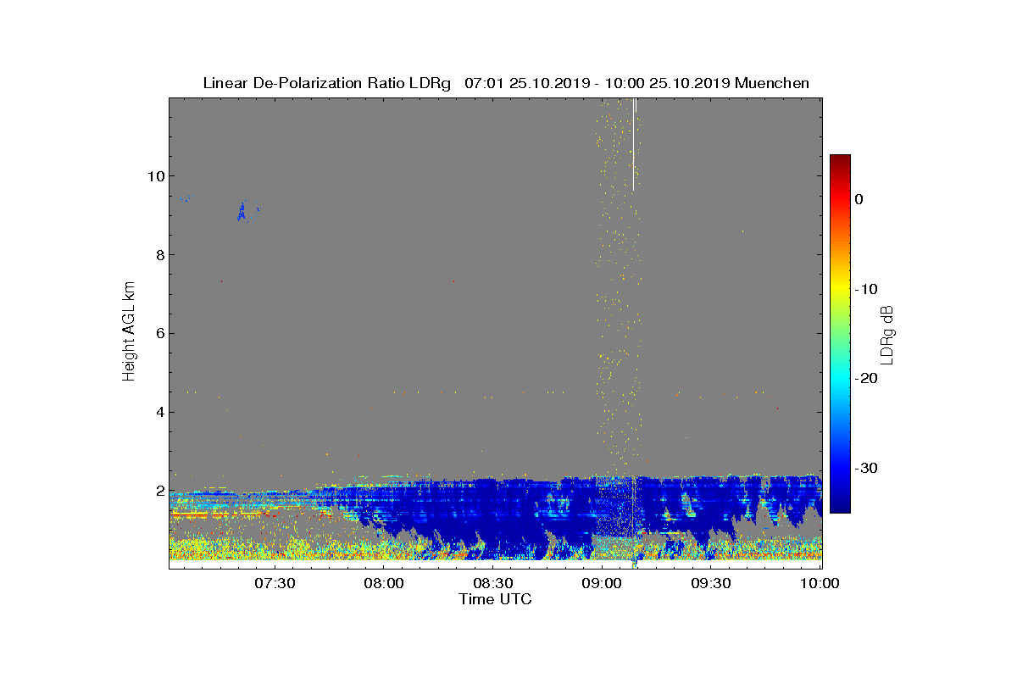The height and width of the screenshot is (678, 1017).
Task: Click the dark red top of the colorbar
Action: (840, 161)
